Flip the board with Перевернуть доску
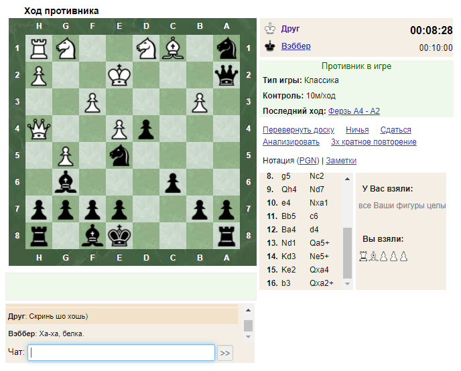461x371 pixels. pyautogui.click(x=298, y=130)
